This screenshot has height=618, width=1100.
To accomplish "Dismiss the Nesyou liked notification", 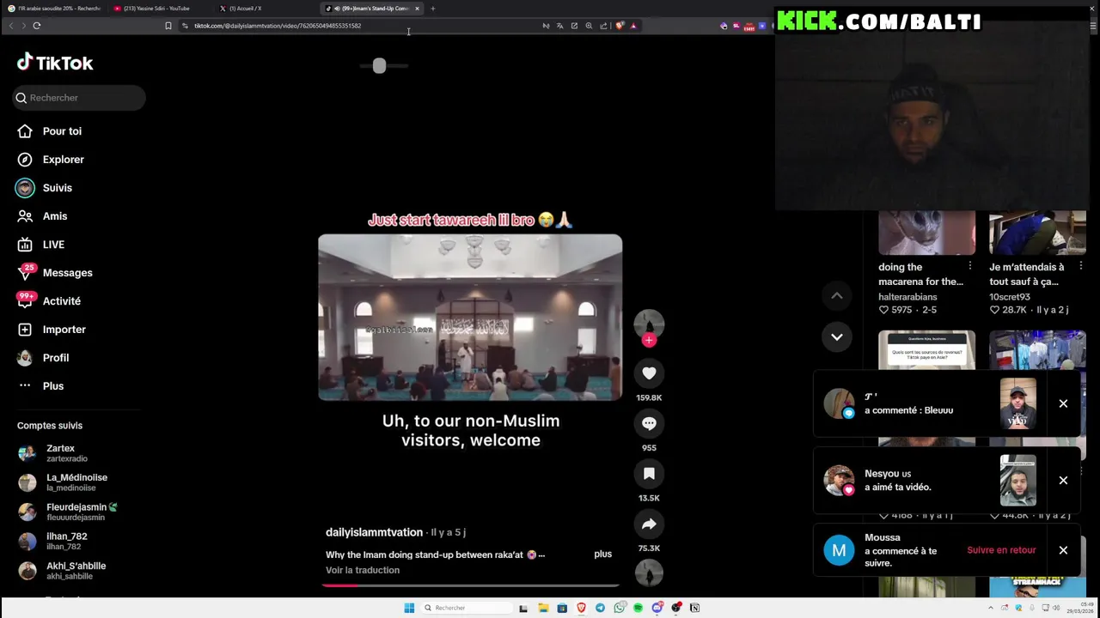I will [x=1063, y=481].
